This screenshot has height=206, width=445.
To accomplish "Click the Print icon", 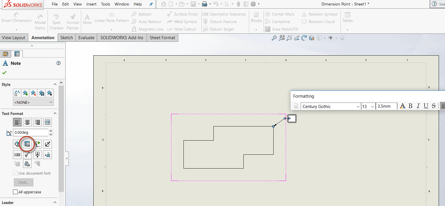I will coord(204,4).
